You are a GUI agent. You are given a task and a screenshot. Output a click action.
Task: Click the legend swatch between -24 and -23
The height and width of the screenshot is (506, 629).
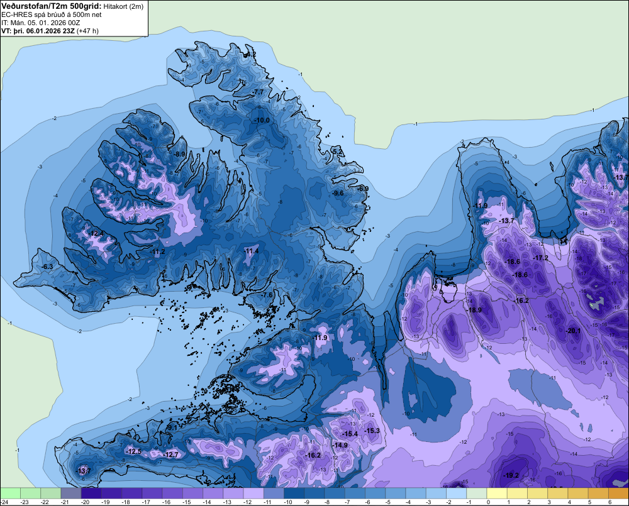(10, 493)
